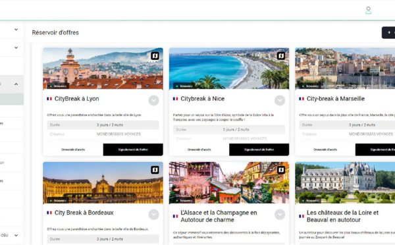Expand the sidebar section ending in CGU
The width and height of the screenshot is (395, 245).
click(16, 235)
